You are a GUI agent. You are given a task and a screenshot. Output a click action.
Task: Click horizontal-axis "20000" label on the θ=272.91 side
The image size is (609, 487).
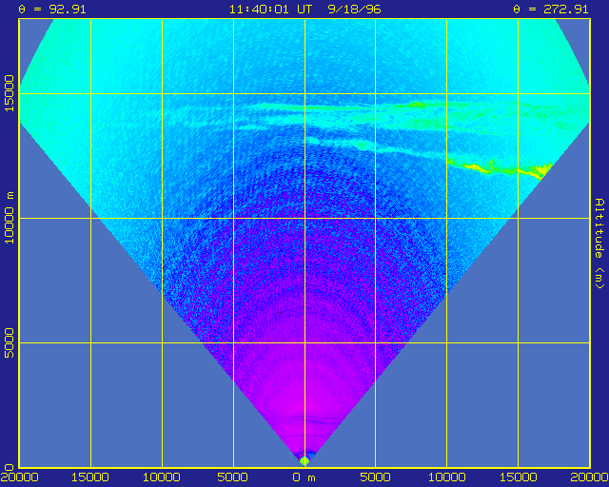[589, 477]
